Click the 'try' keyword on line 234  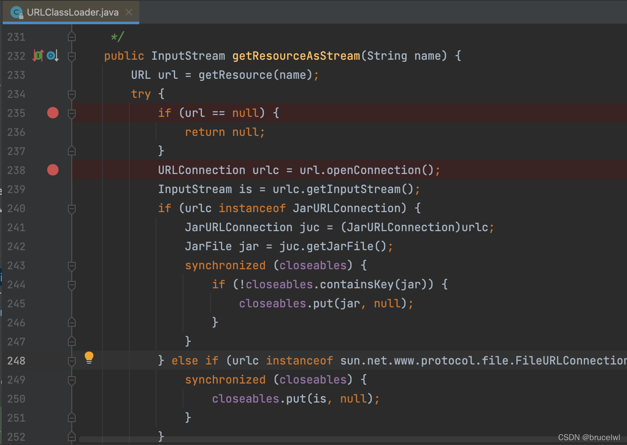point(141,94)
